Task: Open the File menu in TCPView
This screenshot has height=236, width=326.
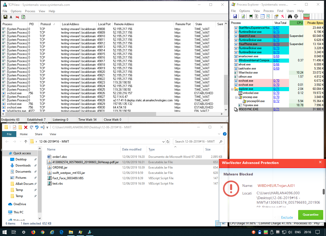Action: tap(5, 11)
